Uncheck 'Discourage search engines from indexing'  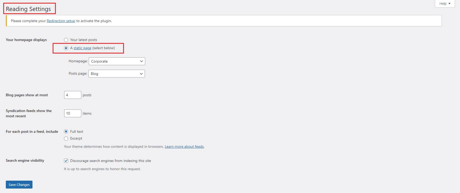[66, 161]
